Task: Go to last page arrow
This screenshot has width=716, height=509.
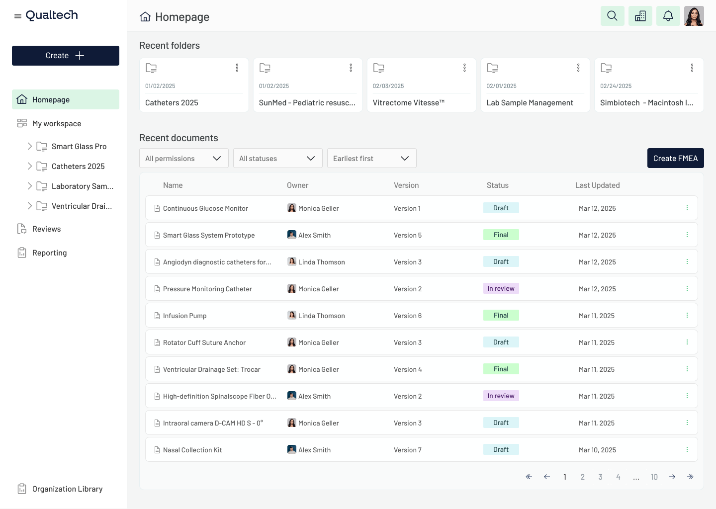Action: (690, 477)
